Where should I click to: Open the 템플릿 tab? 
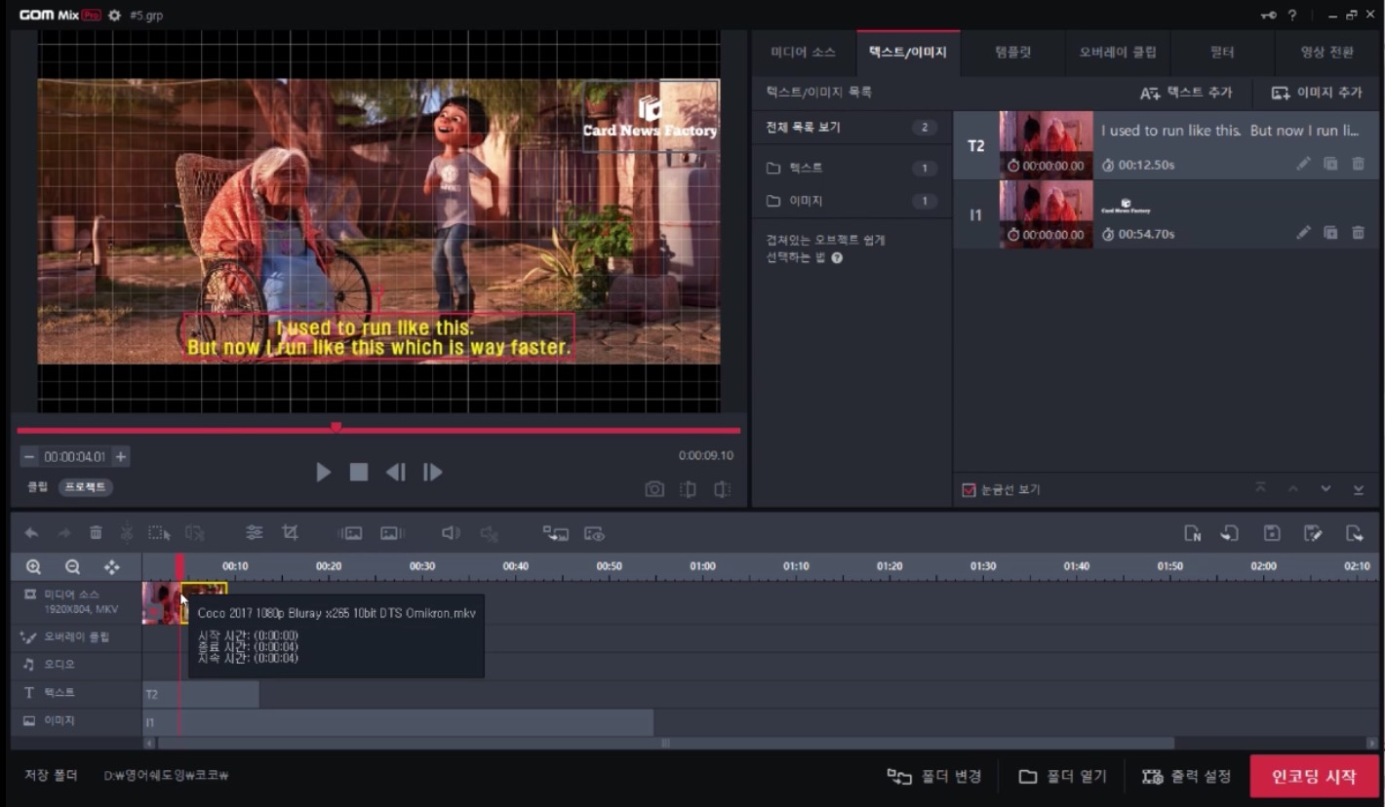(1012, 53)
